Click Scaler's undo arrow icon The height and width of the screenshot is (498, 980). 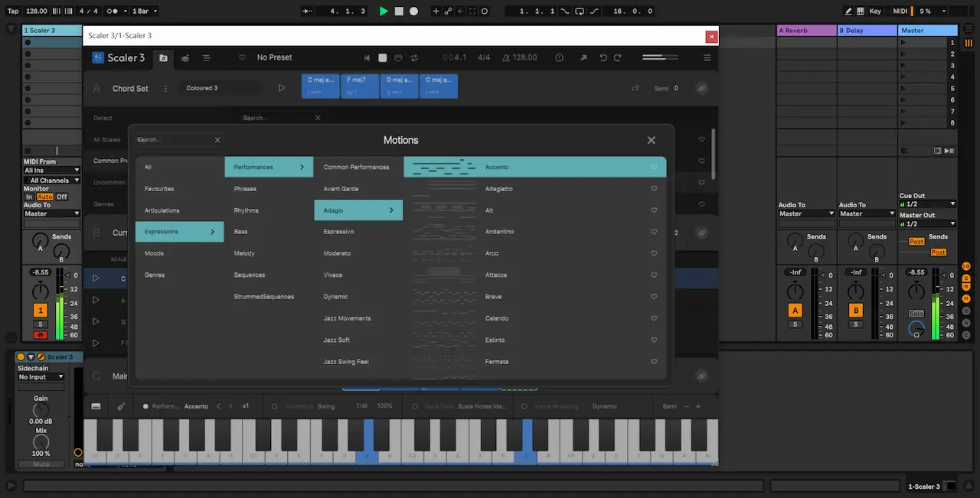pos(603,57)
